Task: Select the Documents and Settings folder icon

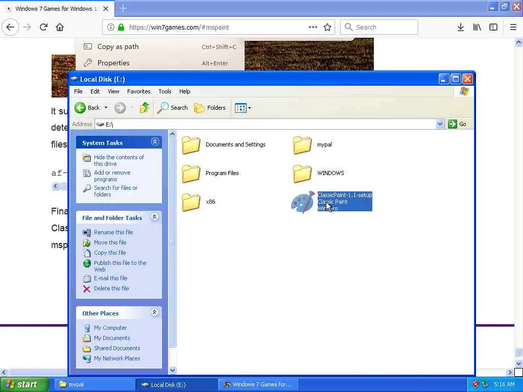Action: (191, 145)
